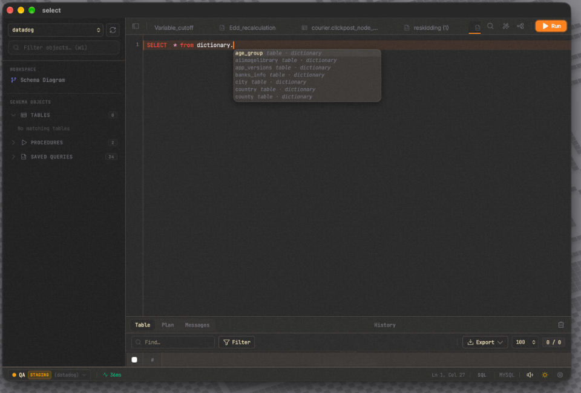Image resolution: width=581 pixels, height=393 pixels.
Task: Select the Table results tab
Action: [x=142, y=325]
